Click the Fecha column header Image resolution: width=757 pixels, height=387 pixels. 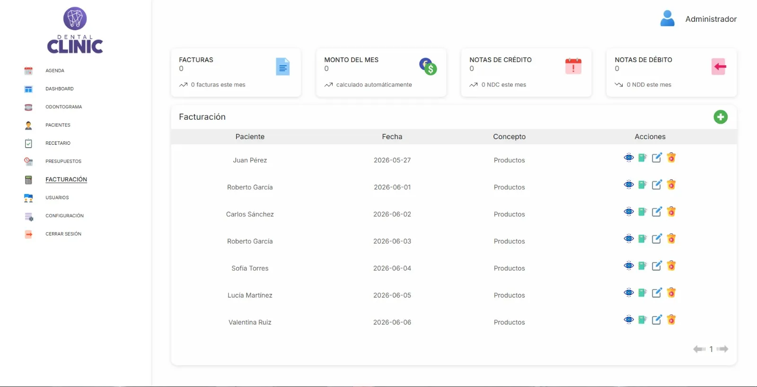[x=392, y=137]
